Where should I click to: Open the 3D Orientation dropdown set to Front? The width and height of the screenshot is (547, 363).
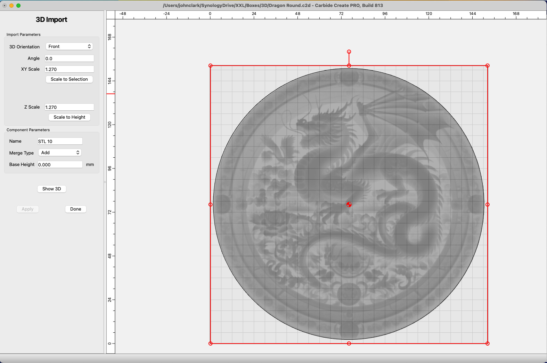69,46
